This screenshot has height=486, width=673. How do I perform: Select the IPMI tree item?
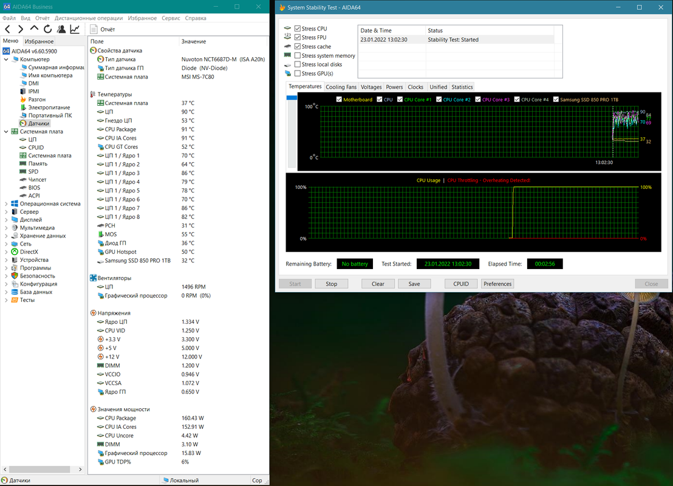point(30,91)
